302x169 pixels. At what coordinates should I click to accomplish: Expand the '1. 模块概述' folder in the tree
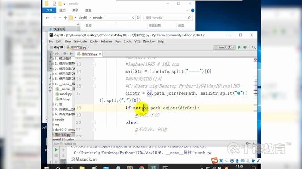click(63, 58)
